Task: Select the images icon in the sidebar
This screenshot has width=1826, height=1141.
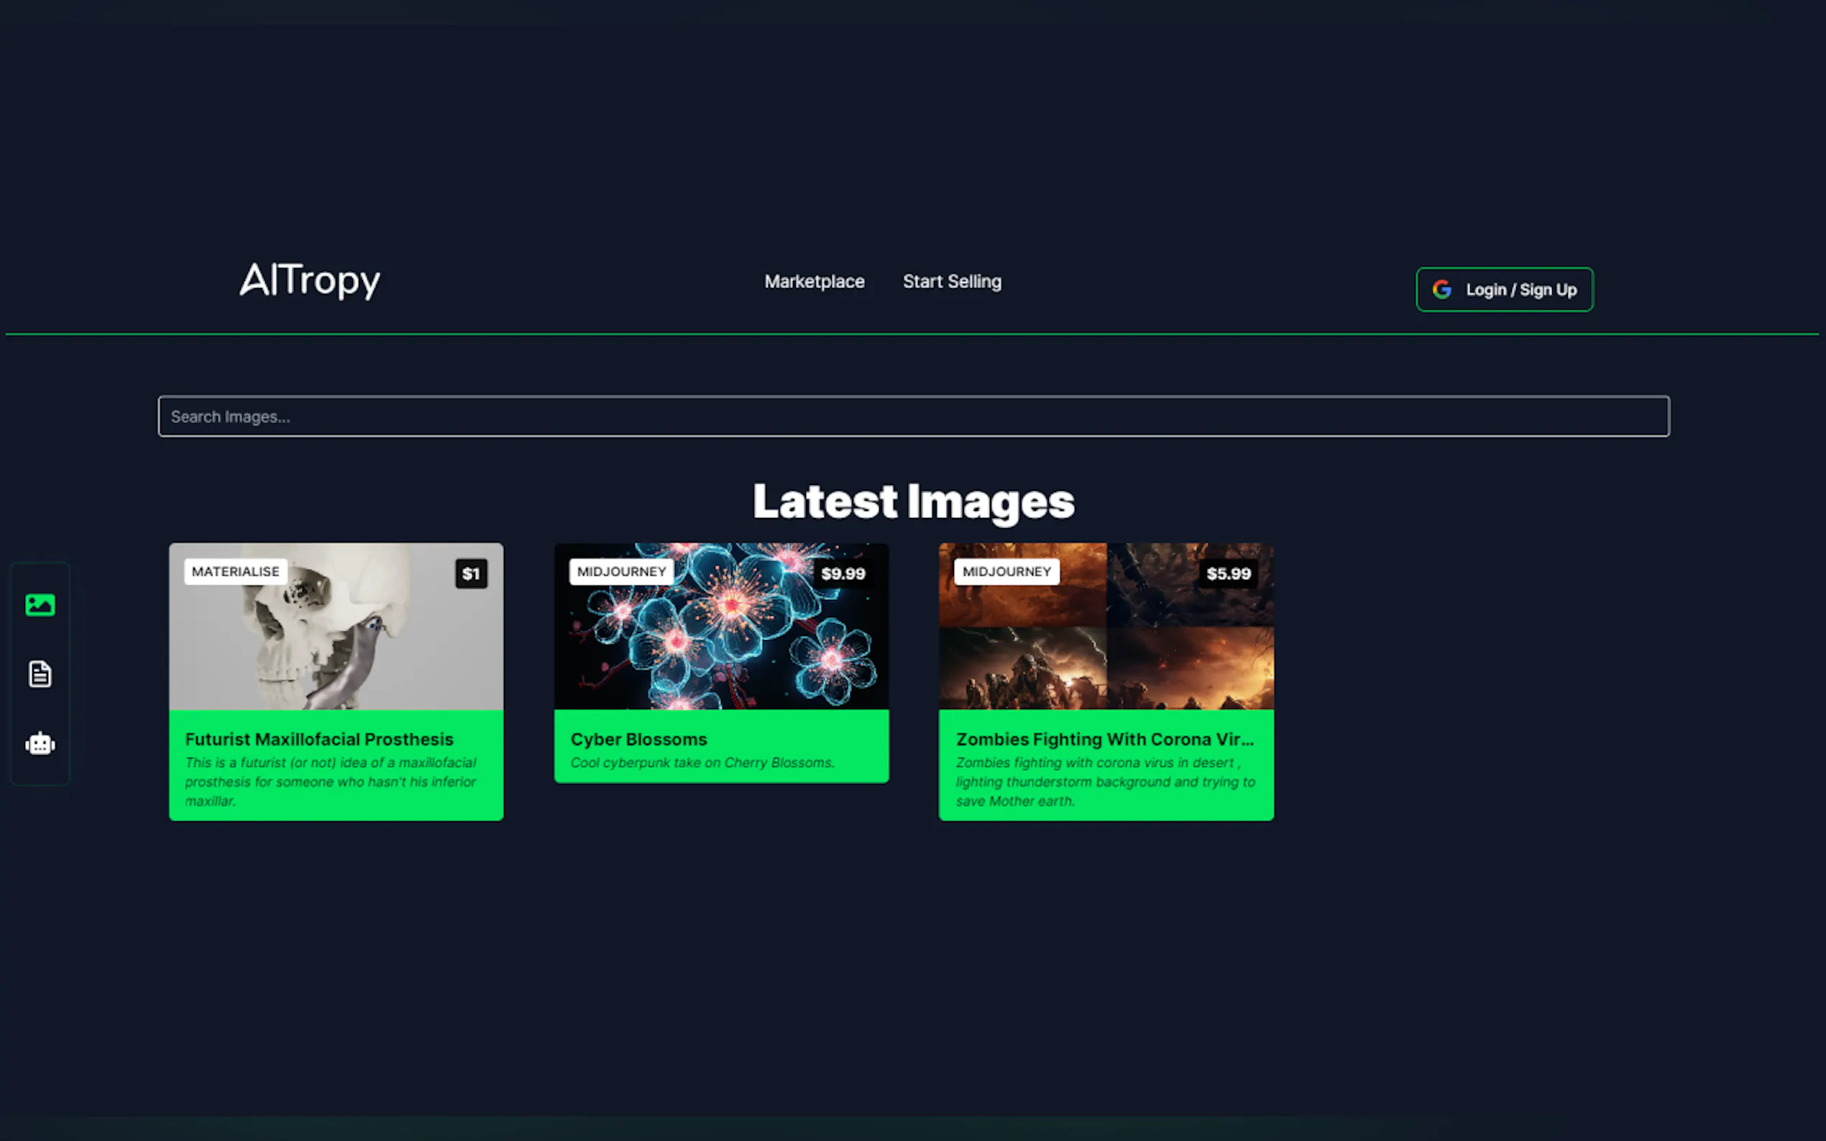Action: pos(40,605)
